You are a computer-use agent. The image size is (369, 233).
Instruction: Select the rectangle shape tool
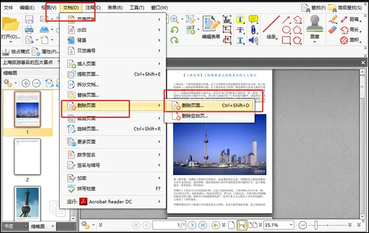(286, 40)
